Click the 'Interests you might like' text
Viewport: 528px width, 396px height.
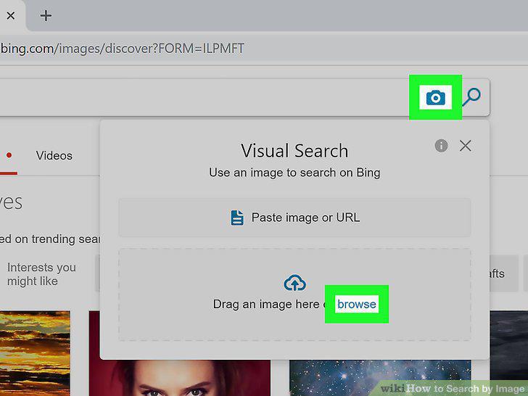(41, 274)
